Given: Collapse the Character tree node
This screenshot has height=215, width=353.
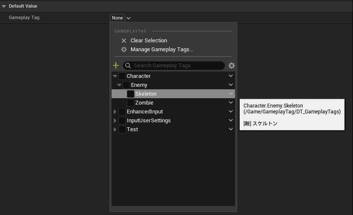Looking at the screenshot, I should [x=115, y=76].
